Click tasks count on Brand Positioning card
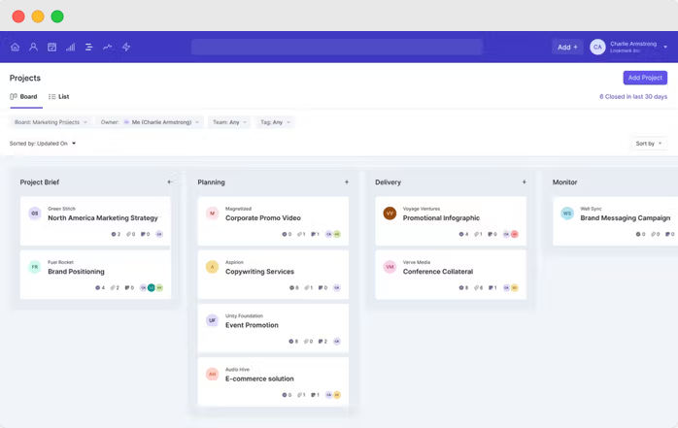The height and width of the screenshot is (428, 678). (x=100, y=287)
